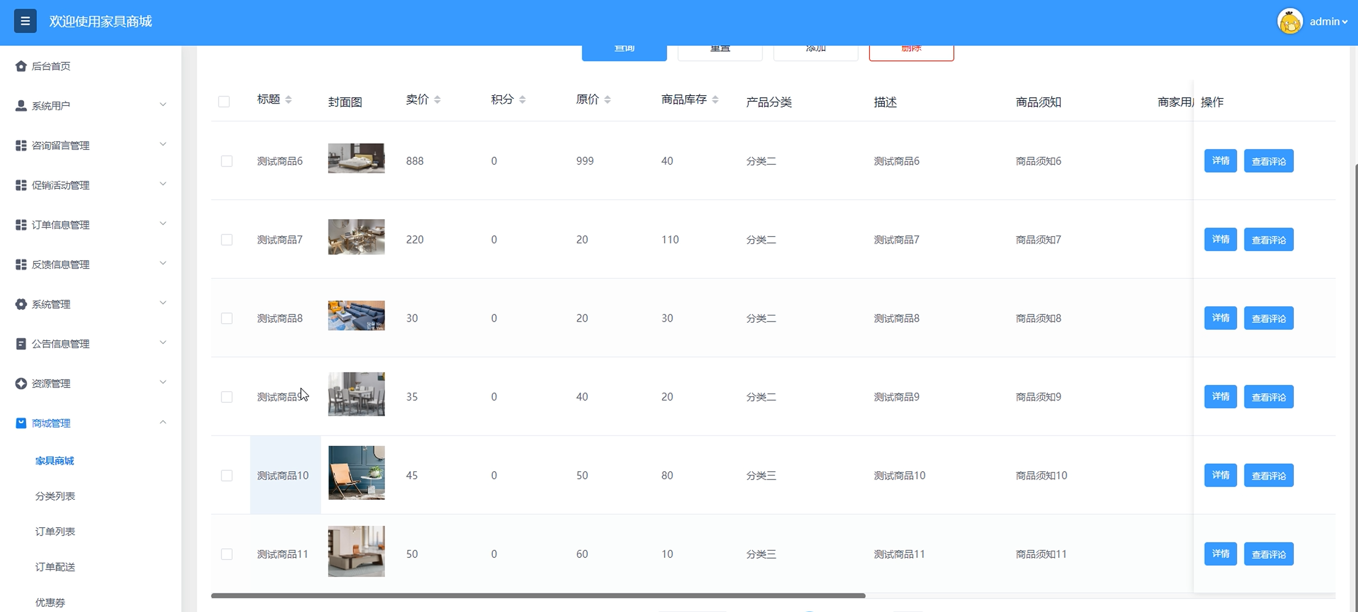The width and height of the screenshot is (1358, 612).
Task: Check the row checkbox for 测试商品10
Action: pos(227,475)
